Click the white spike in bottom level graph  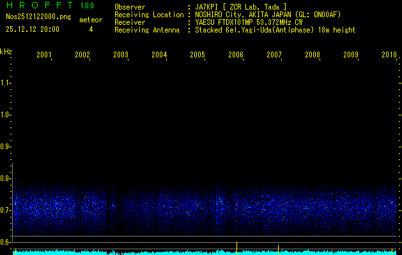pyautogui.click(x=278, y=248)
